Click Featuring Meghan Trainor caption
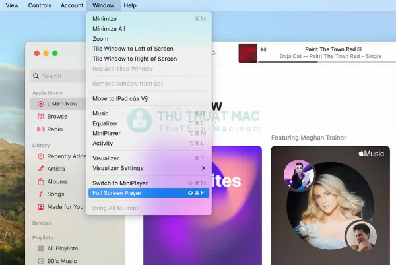396x265 pixels. 309,138
